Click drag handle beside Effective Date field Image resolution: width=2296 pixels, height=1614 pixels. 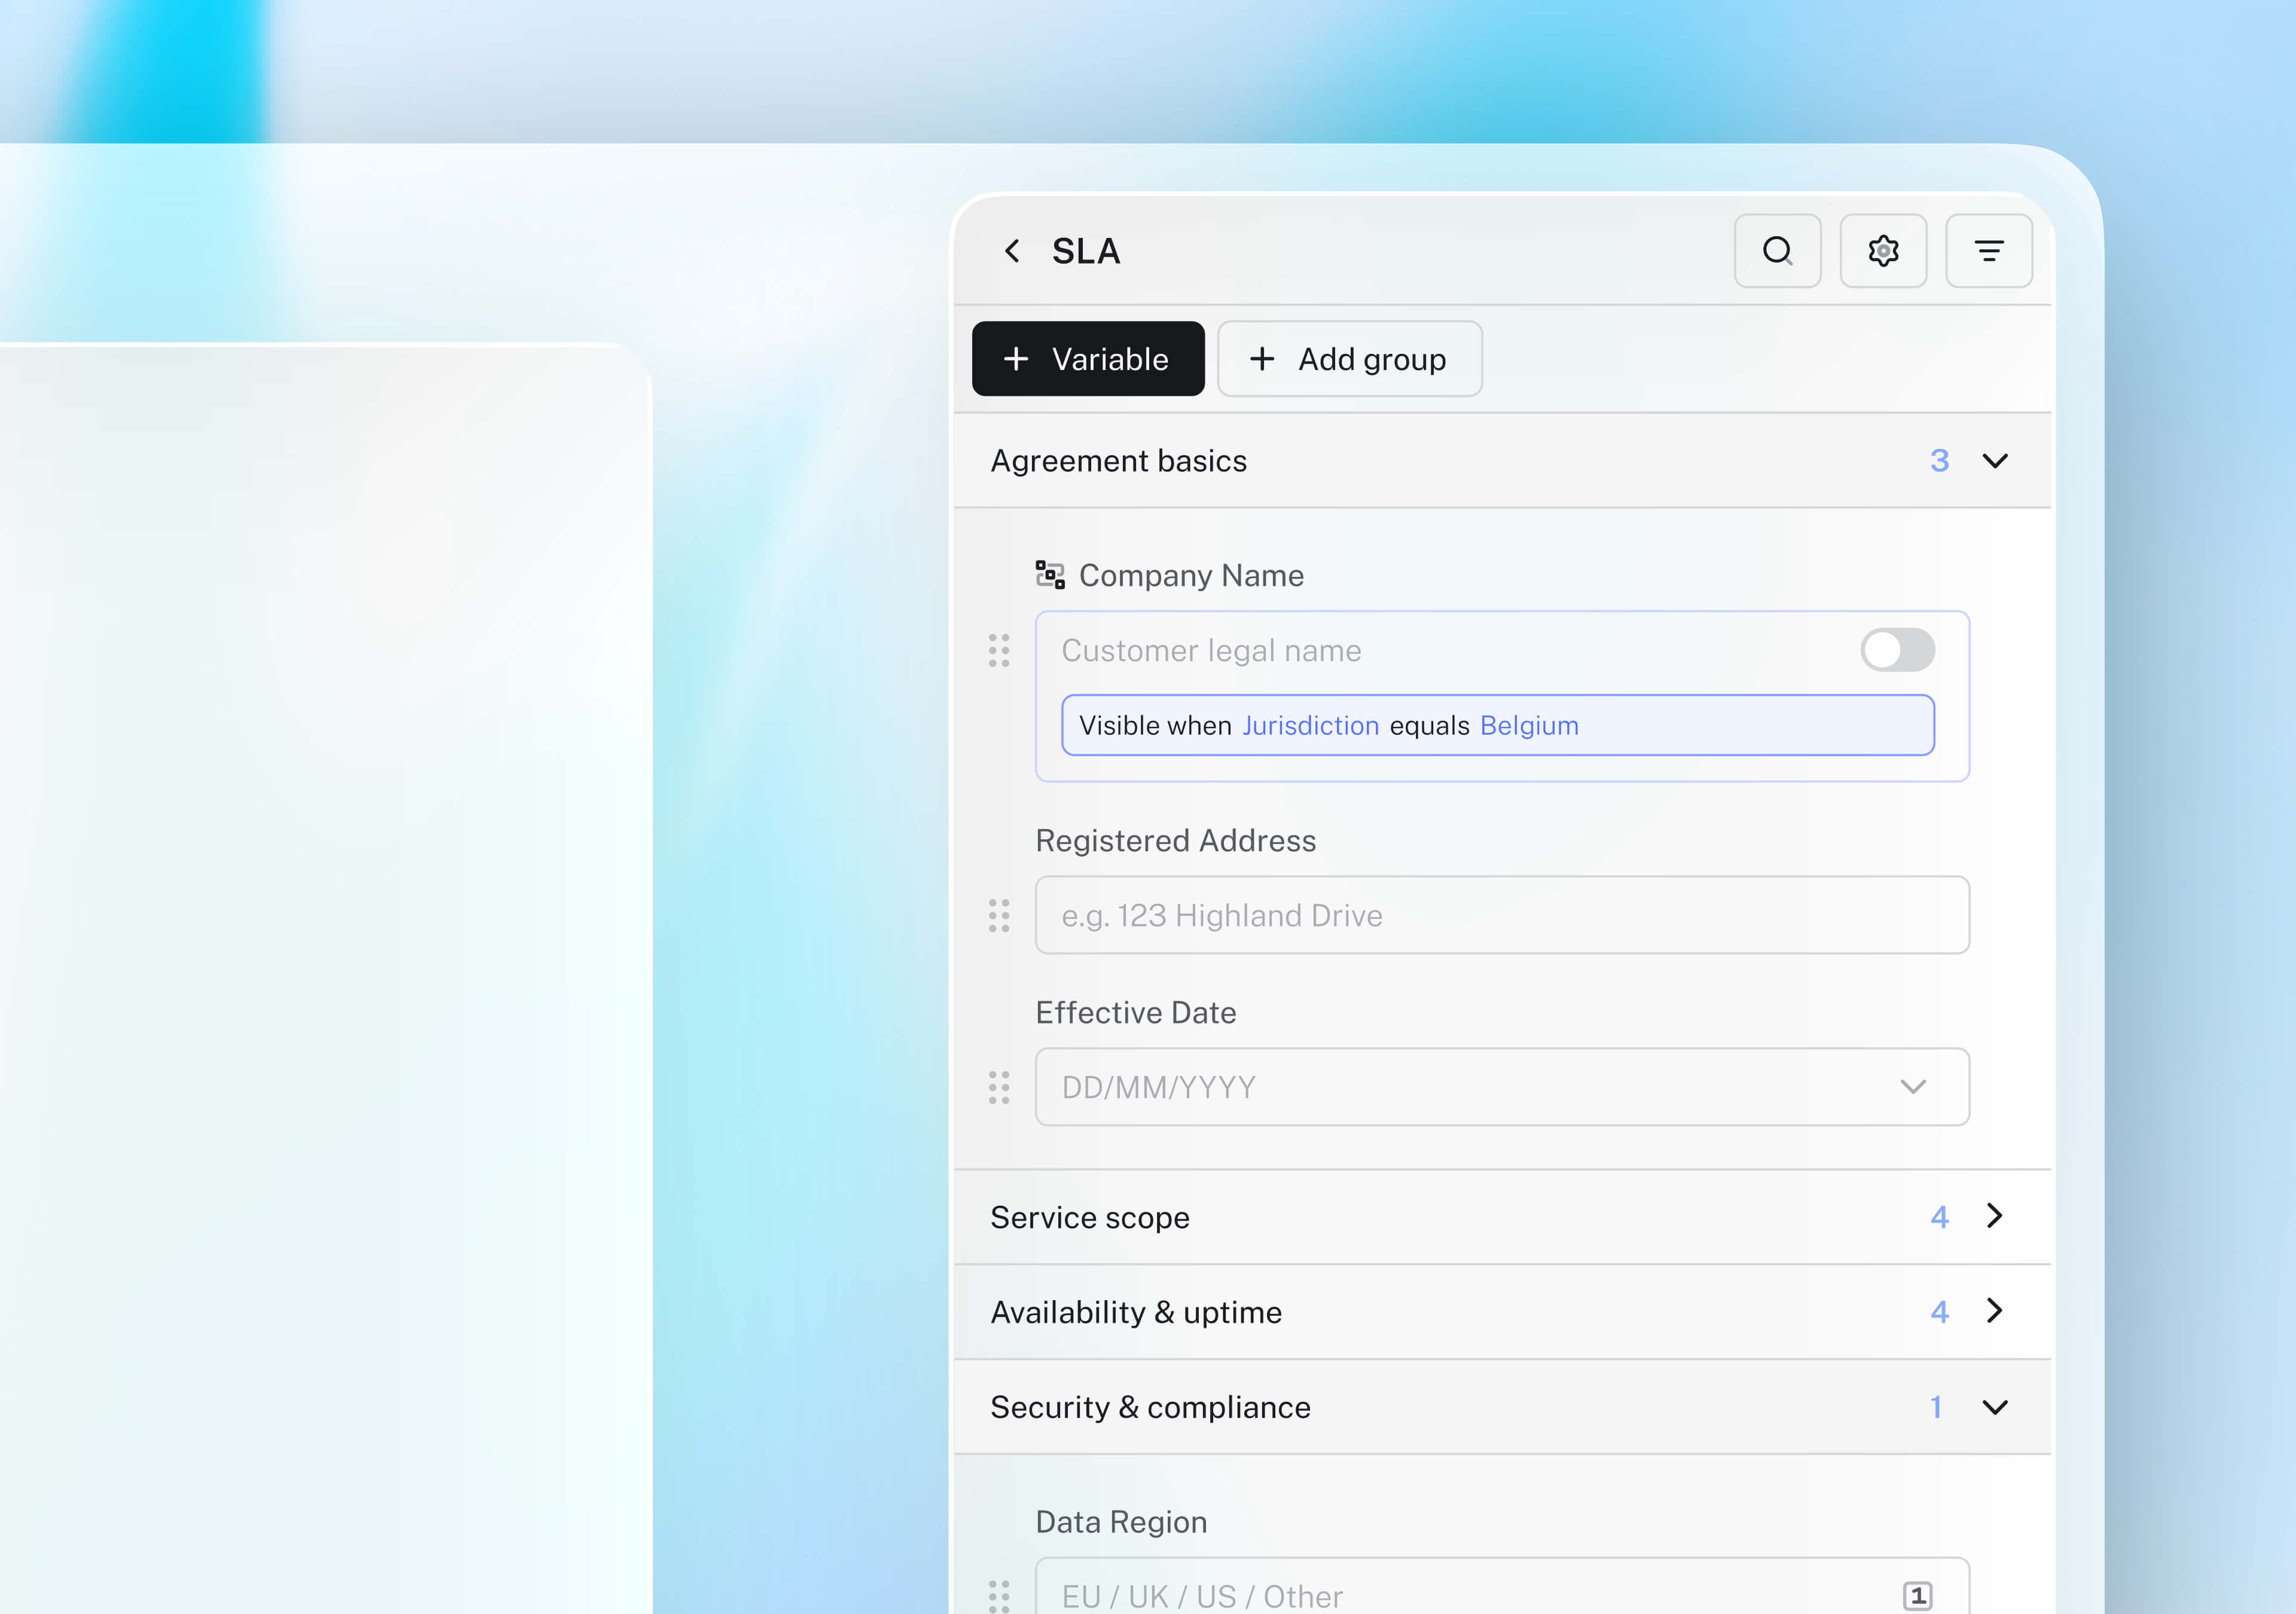coord(999,1087)
